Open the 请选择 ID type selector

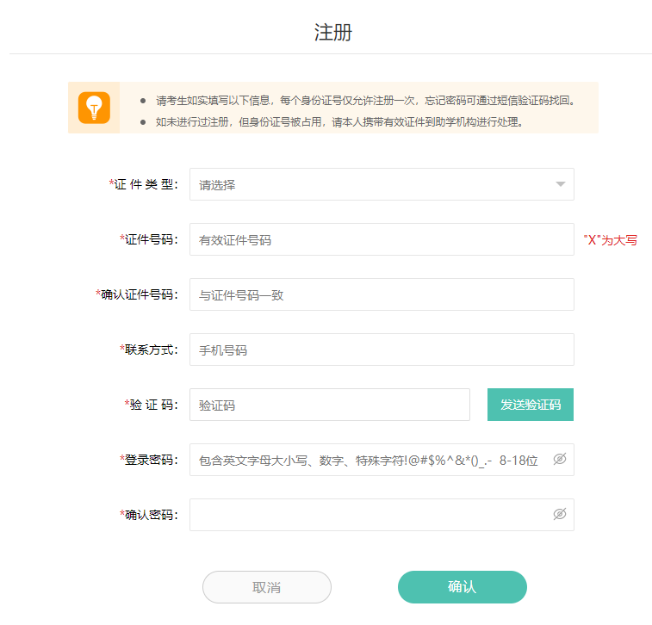(370, 184)
